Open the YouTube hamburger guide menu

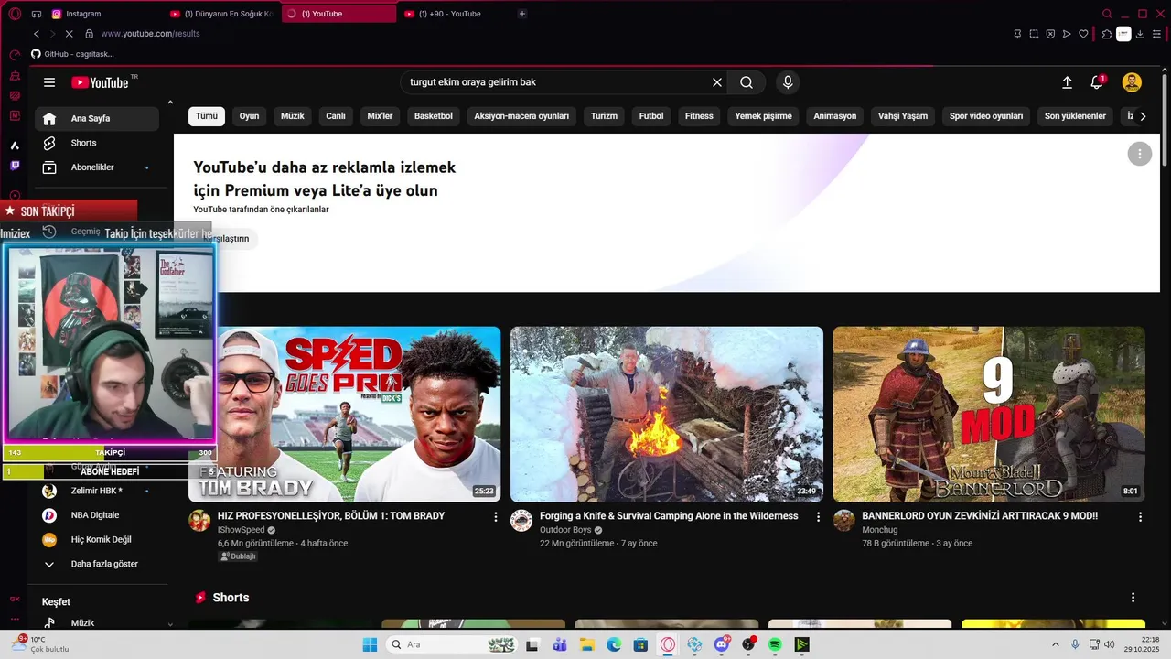click(49, 82)
